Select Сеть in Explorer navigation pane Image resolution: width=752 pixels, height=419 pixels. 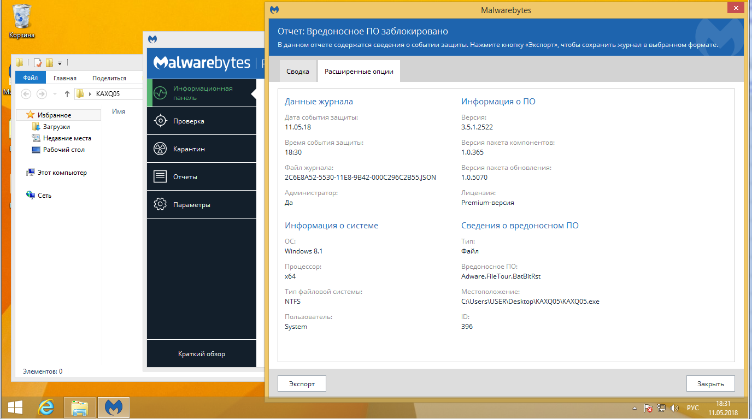pos(45,195)
